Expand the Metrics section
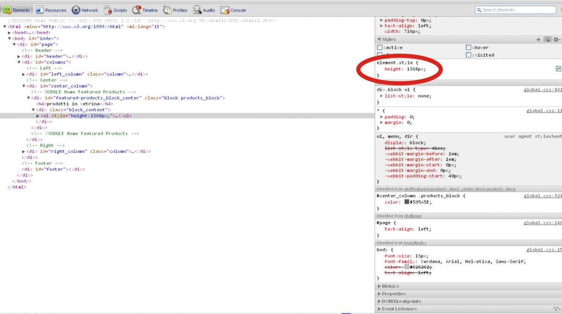This screenshot has width=562, height=314. click(390, 286)
